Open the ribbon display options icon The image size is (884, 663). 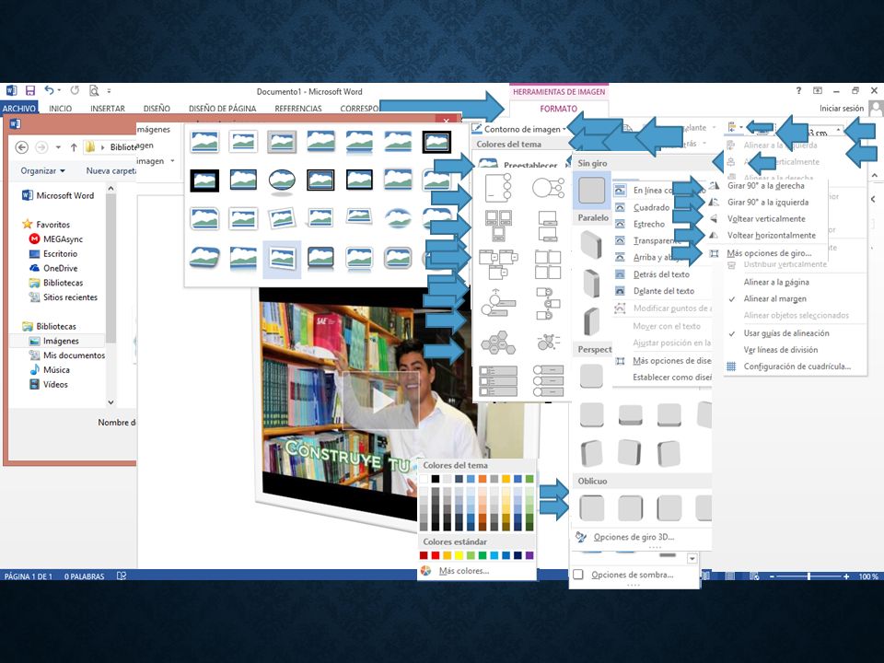[818, 90]
